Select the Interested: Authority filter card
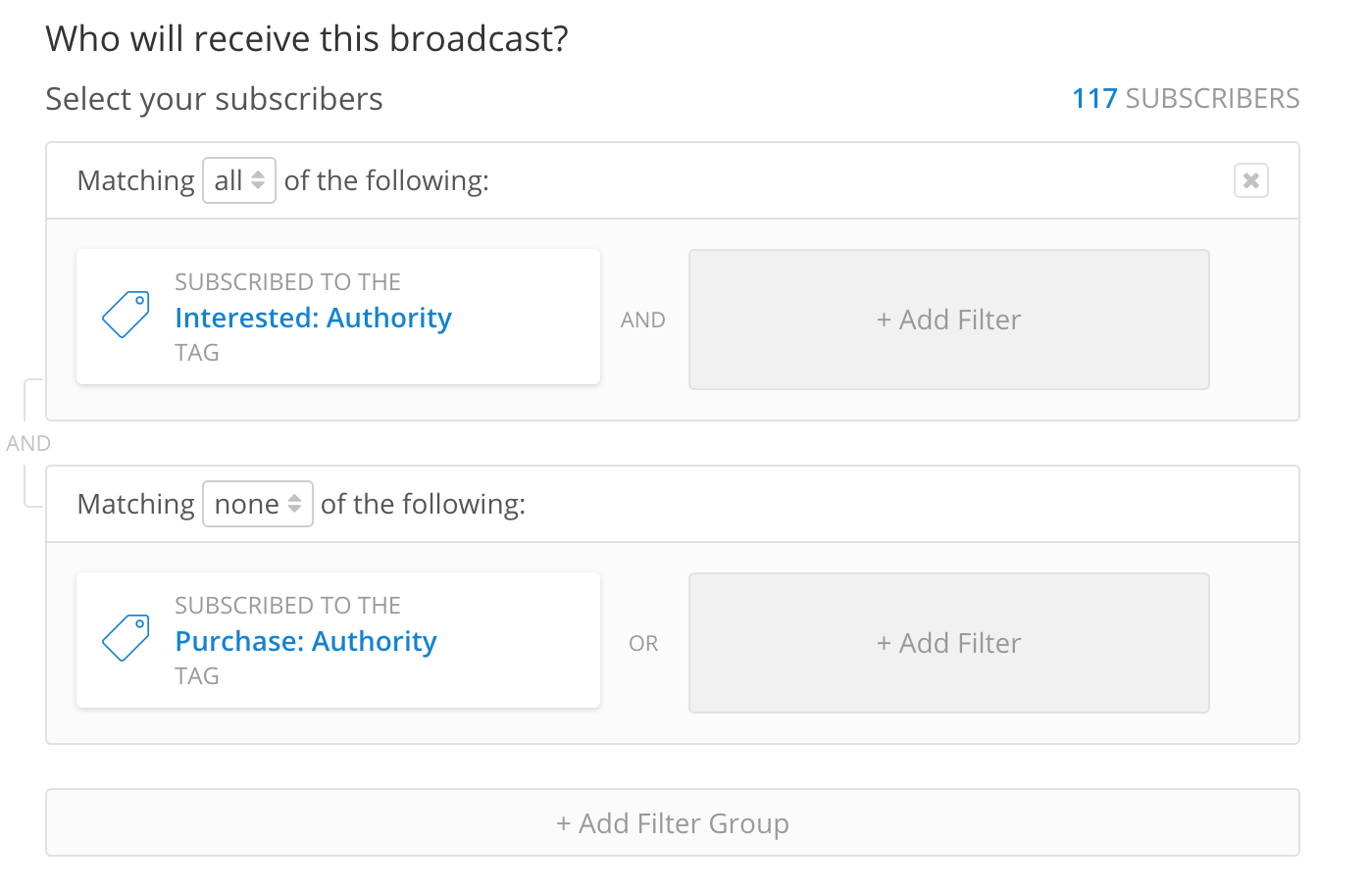The image size is (1369, 890). 337,316
